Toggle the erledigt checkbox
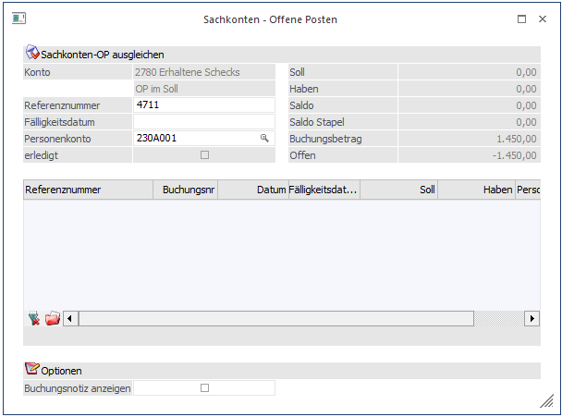The height and width of the screenshot is (417, 562). tap(205, 154)
